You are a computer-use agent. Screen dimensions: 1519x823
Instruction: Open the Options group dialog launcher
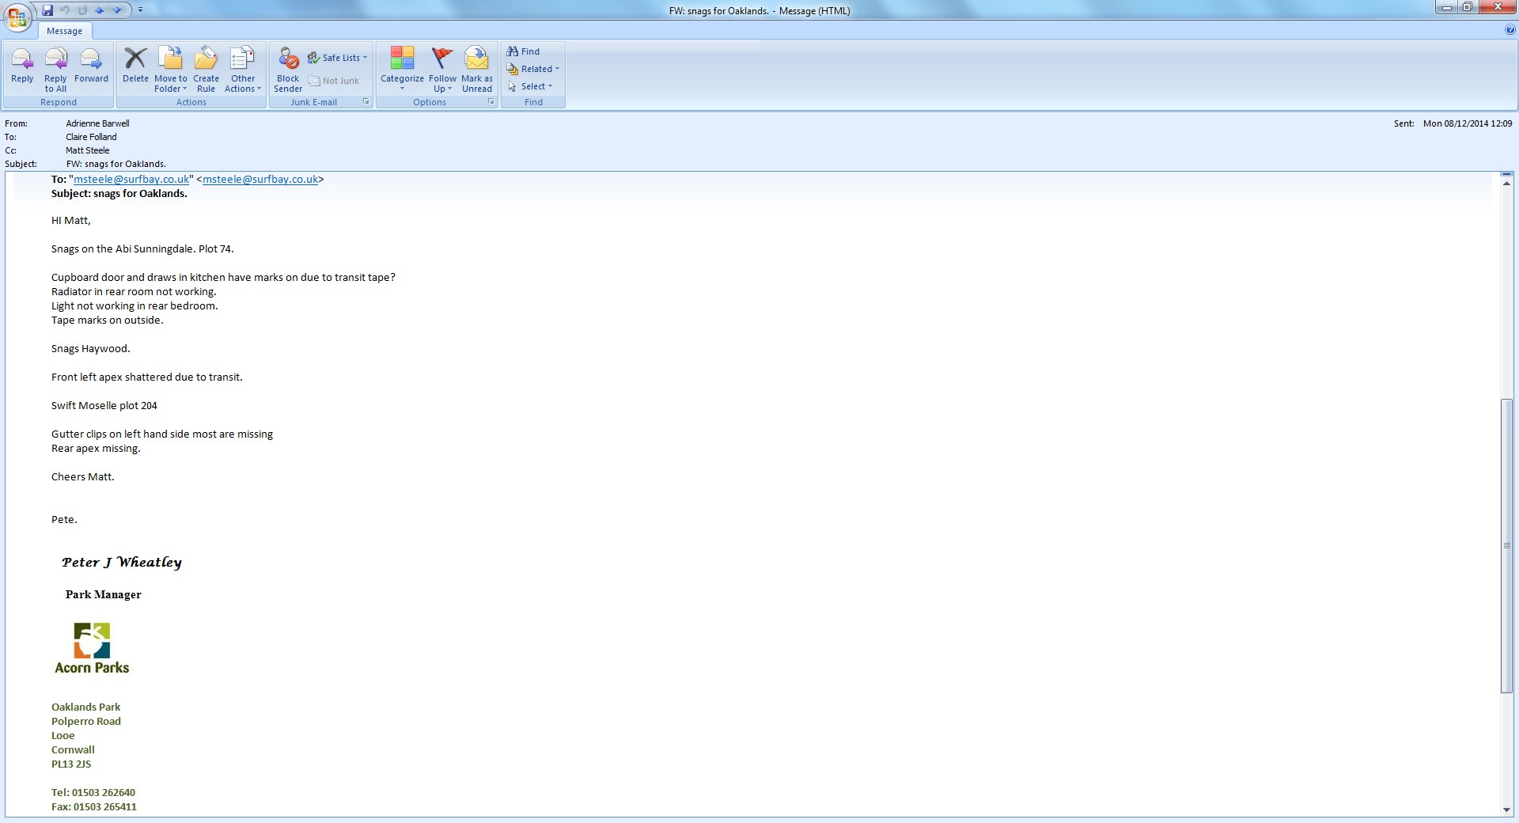[x=491, y=102]
